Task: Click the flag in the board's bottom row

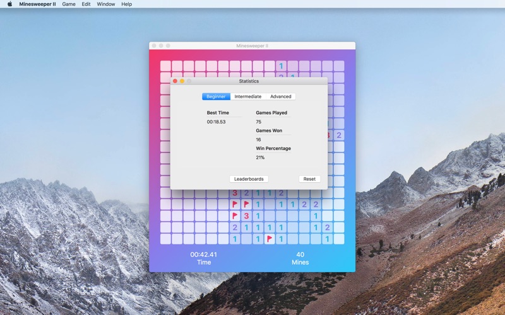Action: [270, 239]
